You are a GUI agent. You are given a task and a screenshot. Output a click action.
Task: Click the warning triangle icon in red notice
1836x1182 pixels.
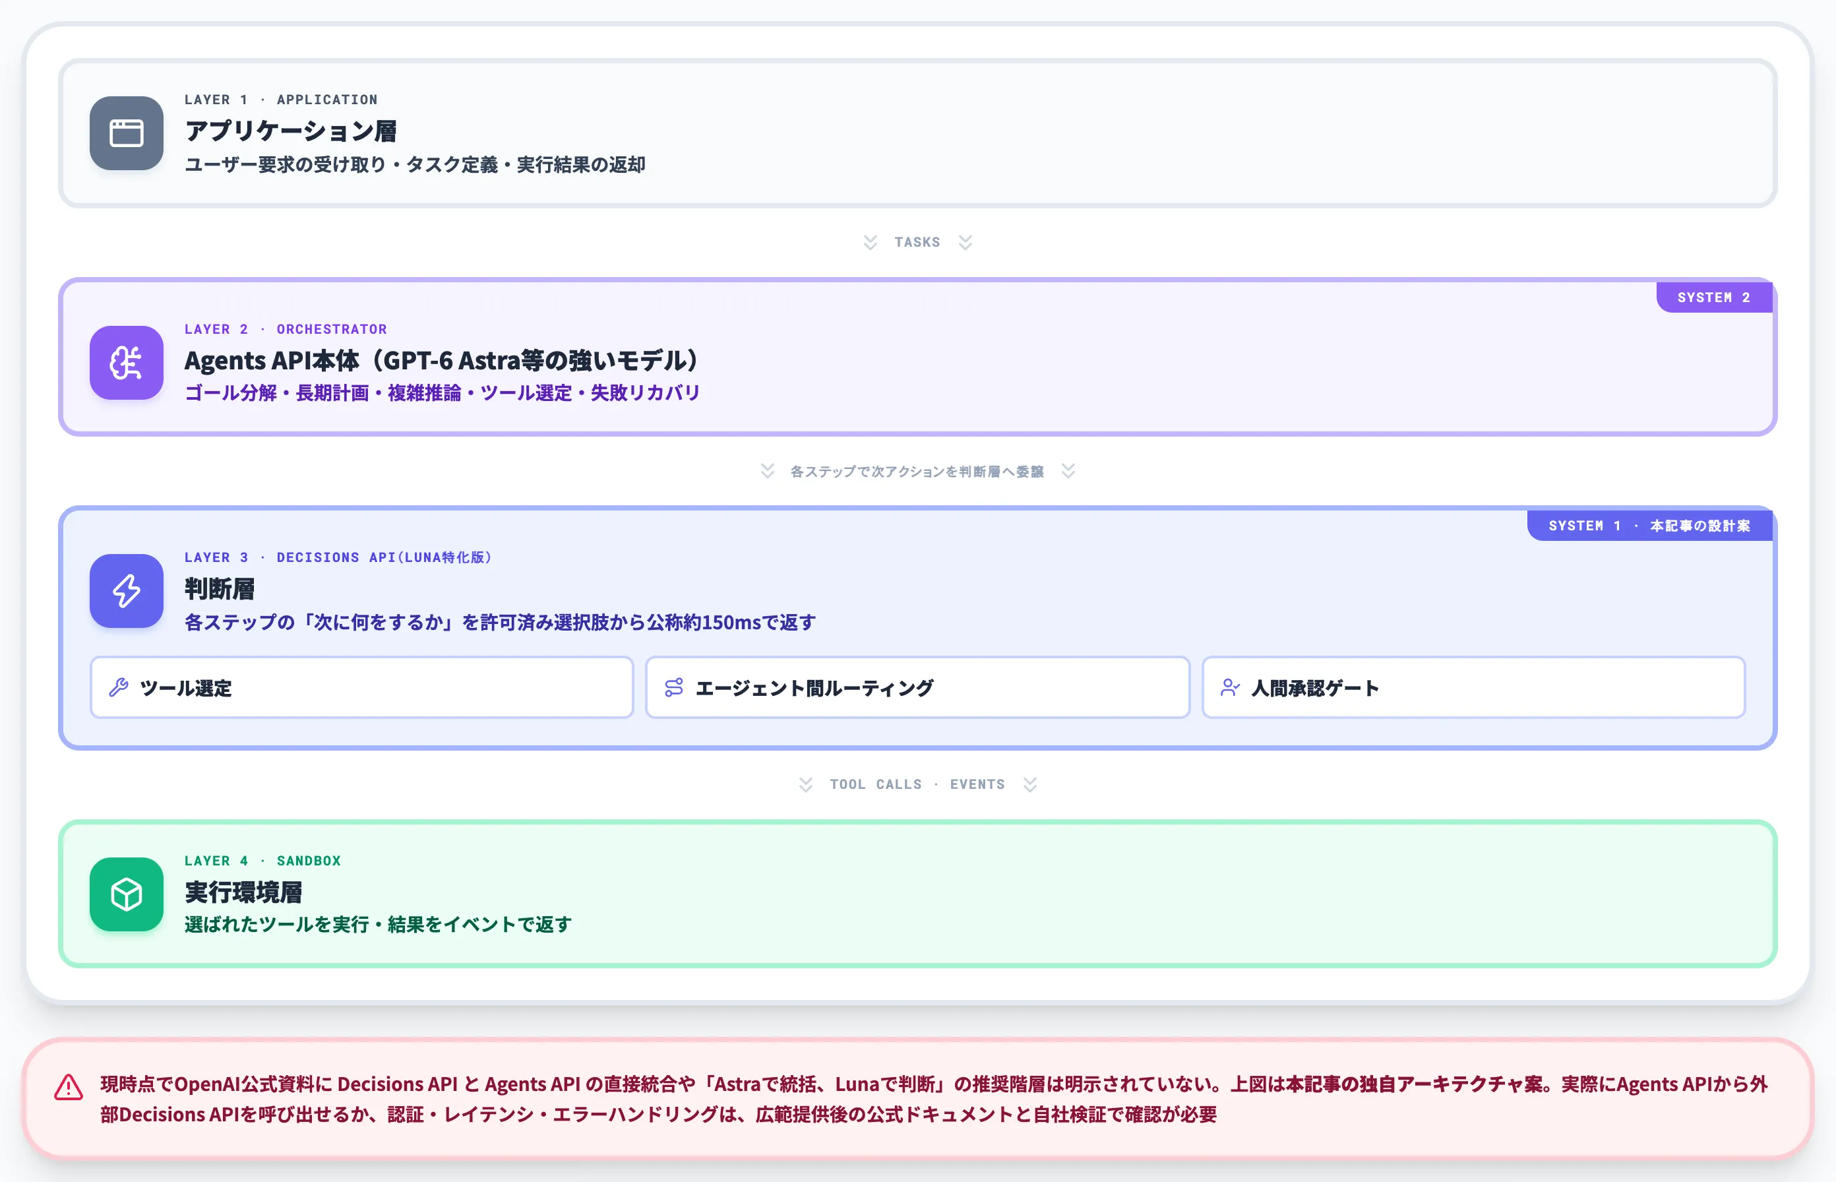point(69,1088)
